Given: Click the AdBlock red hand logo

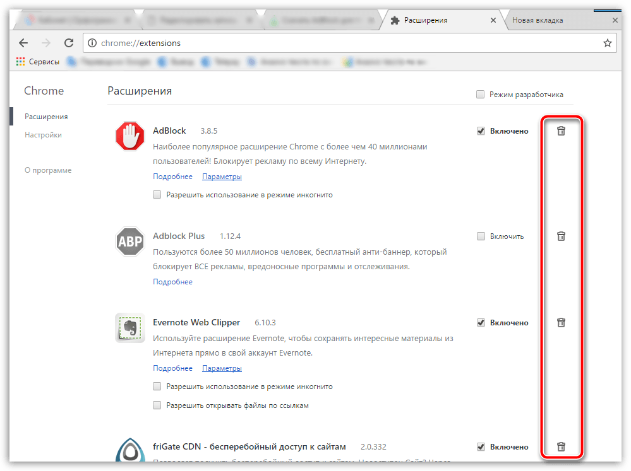Looking at the screenshot, I should (x=130, y=136).
